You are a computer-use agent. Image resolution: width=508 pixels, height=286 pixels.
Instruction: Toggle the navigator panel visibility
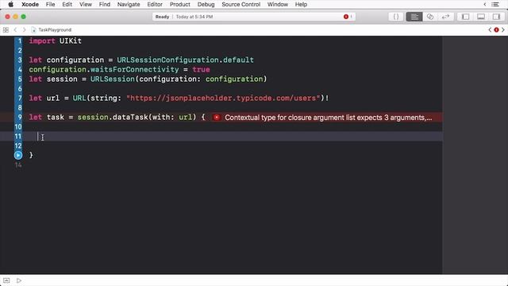[x=465, y=17]
